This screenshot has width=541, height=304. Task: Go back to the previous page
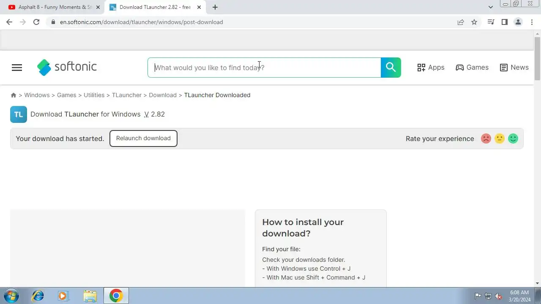pyautogui.click(x=9, y=22)
